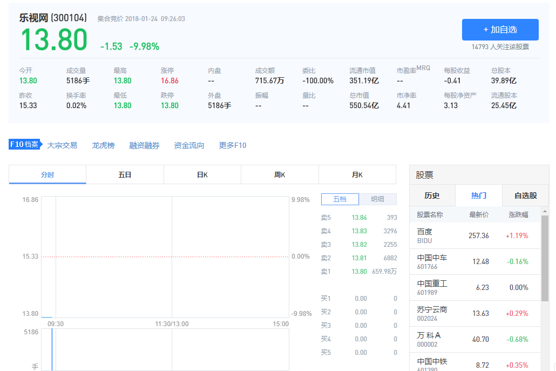Open 百度 BIDU stock row

coord(475,235)
